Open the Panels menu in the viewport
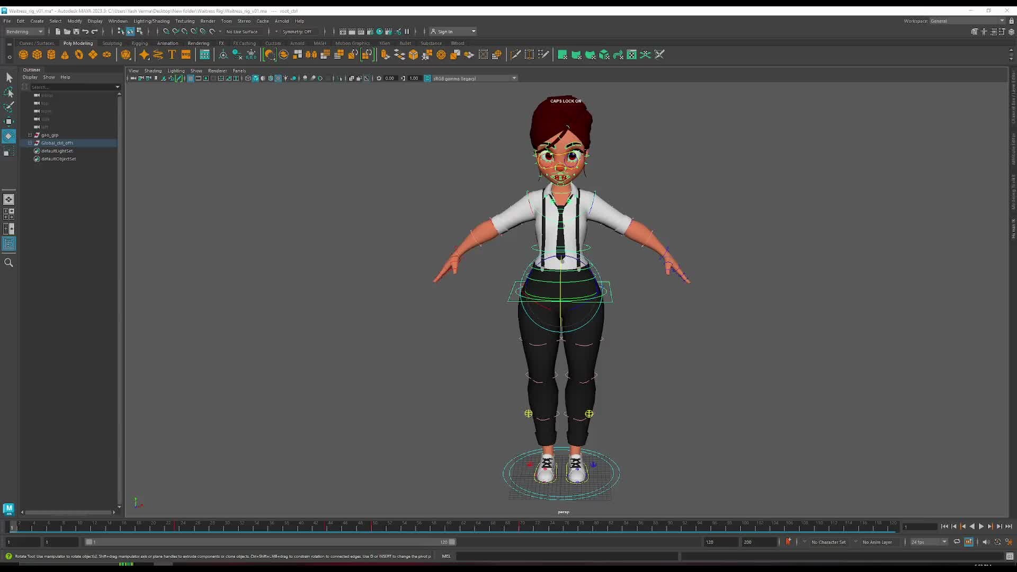The image size is (1017, 572). pos(239,70)
